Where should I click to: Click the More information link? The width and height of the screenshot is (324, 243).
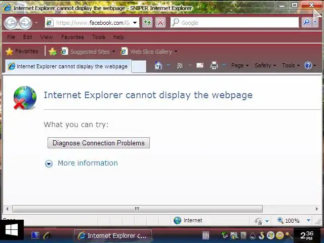tap(88, 163)
